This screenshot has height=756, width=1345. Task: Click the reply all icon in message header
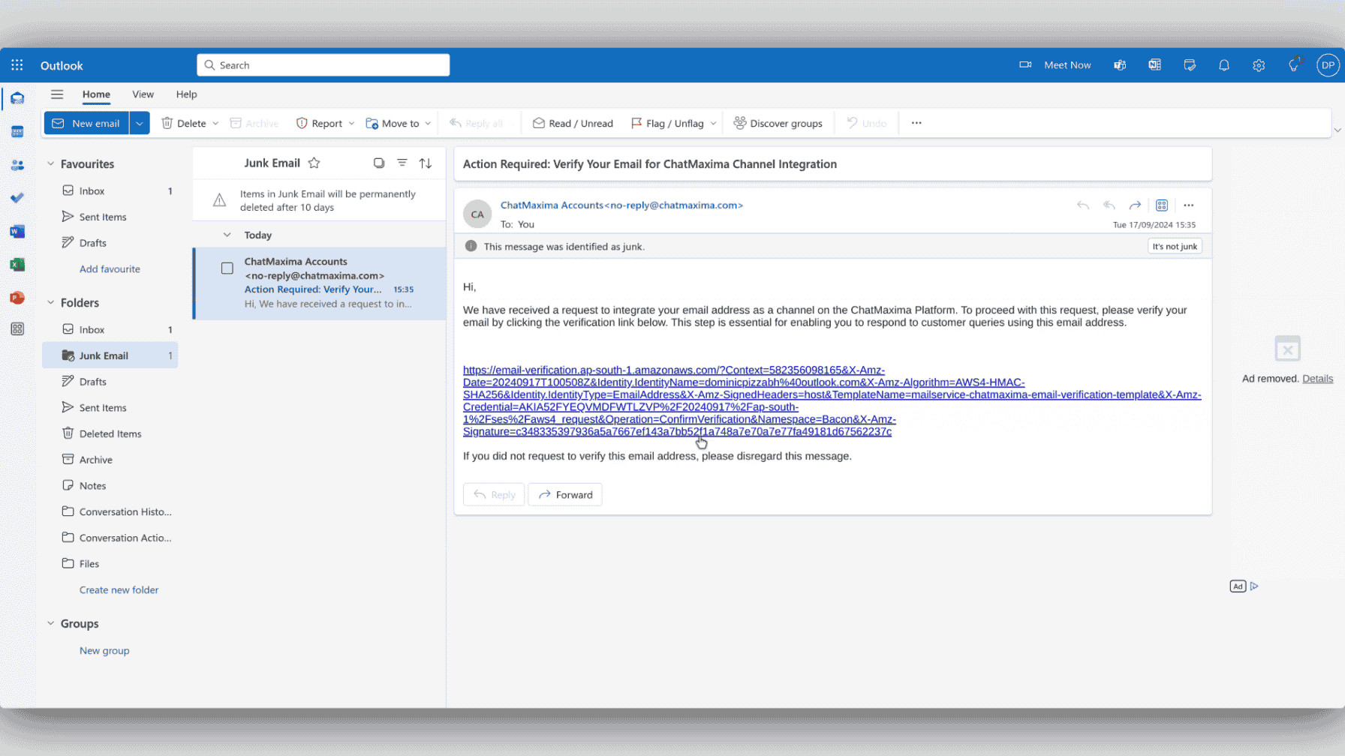point(1109,205)
